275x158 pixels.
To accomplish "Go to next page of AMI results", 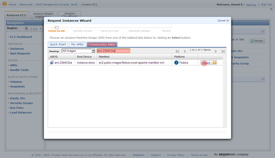I will [x=216, y=51].
